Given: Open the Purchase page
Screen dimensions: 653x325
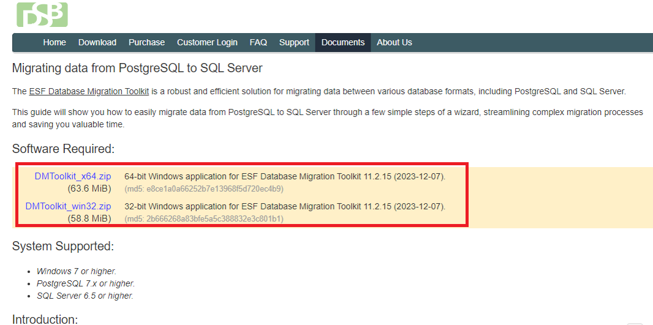Looking at the screenshot, I should [146, 42].
